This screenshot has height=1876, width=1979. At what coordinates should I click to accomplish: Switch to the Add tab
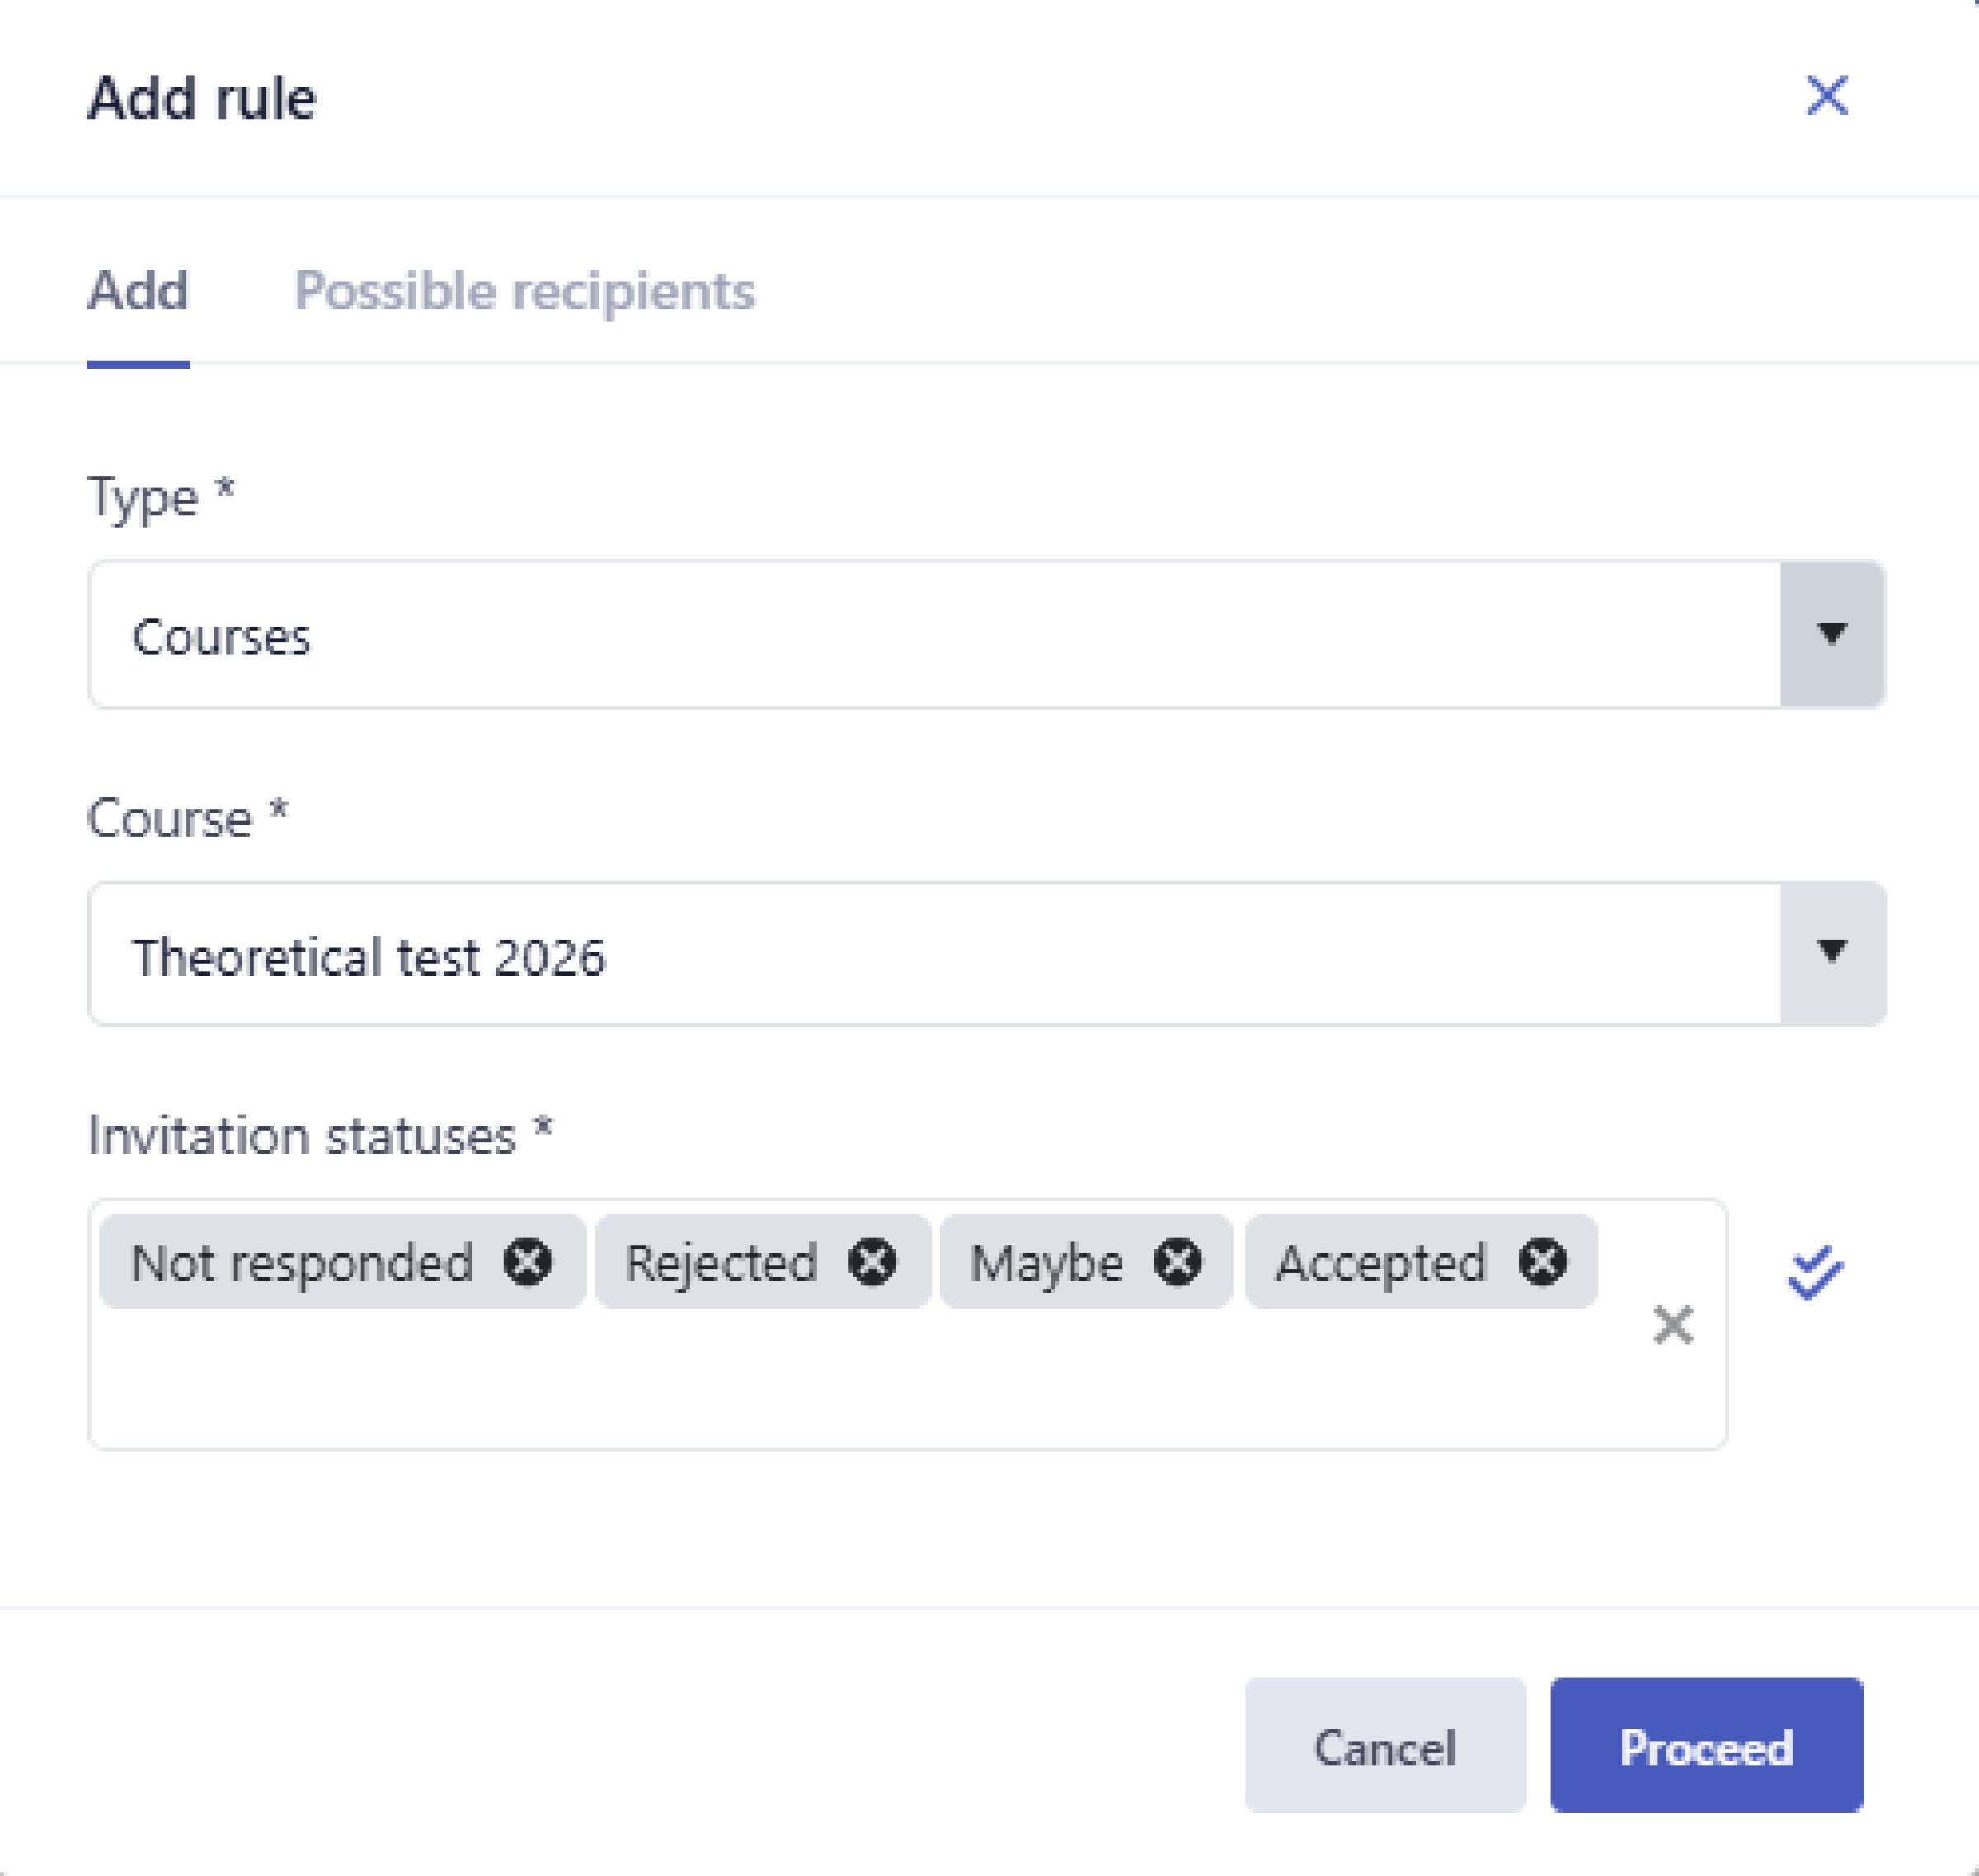pyautogui.click(x=138, y=292)
